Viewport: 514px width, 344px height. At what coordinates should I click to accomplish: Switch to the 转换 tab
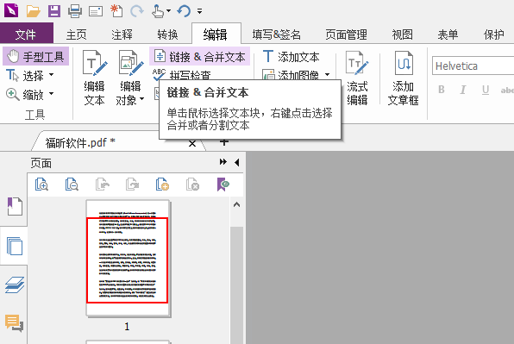coord(167,34)
